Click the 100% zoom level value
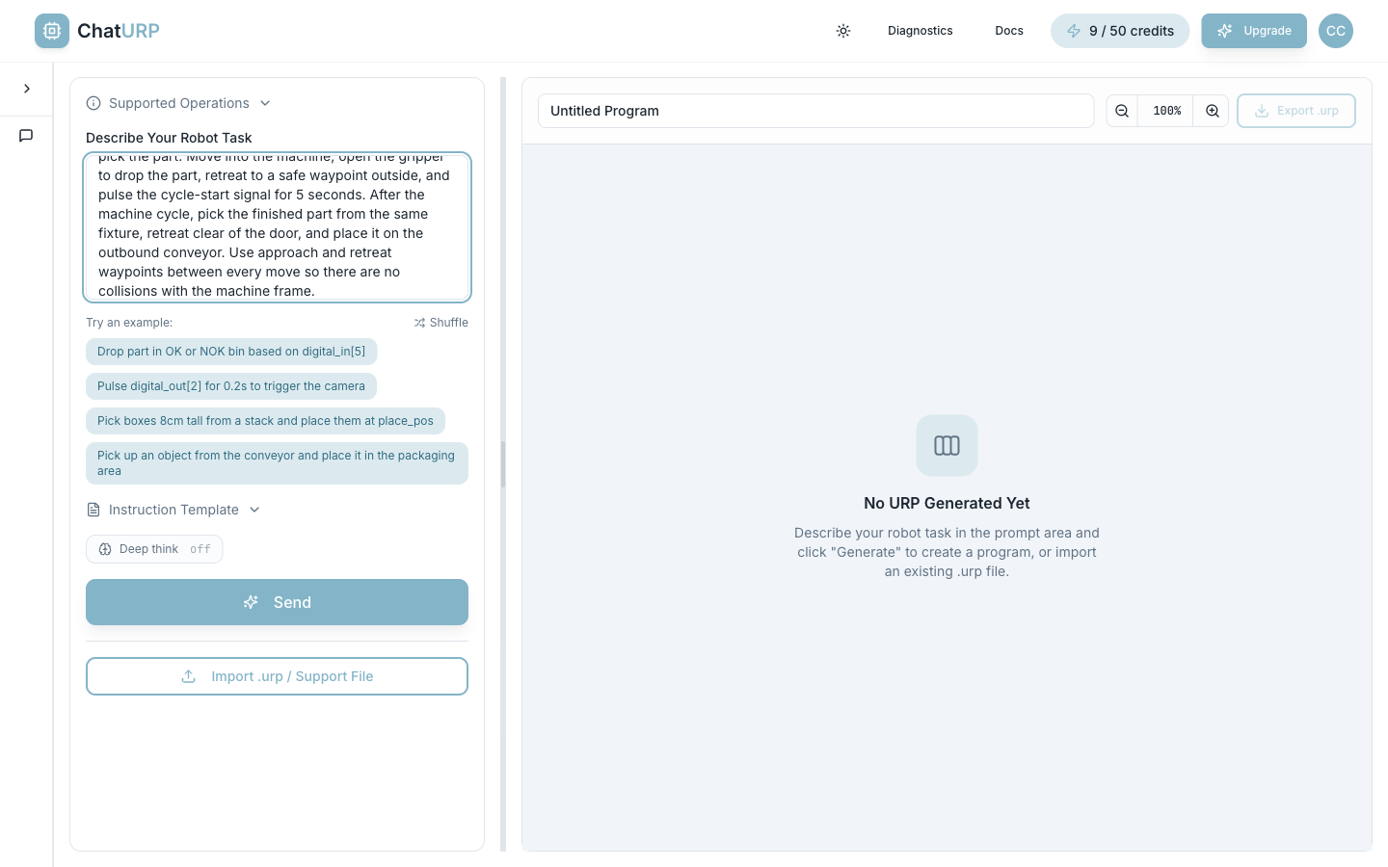 pos(1167,111)
